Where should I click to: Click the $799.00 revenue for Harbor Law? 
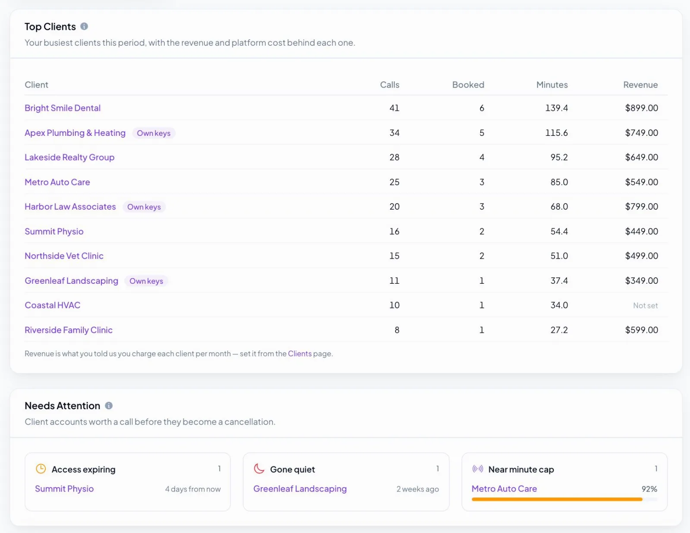641,207
